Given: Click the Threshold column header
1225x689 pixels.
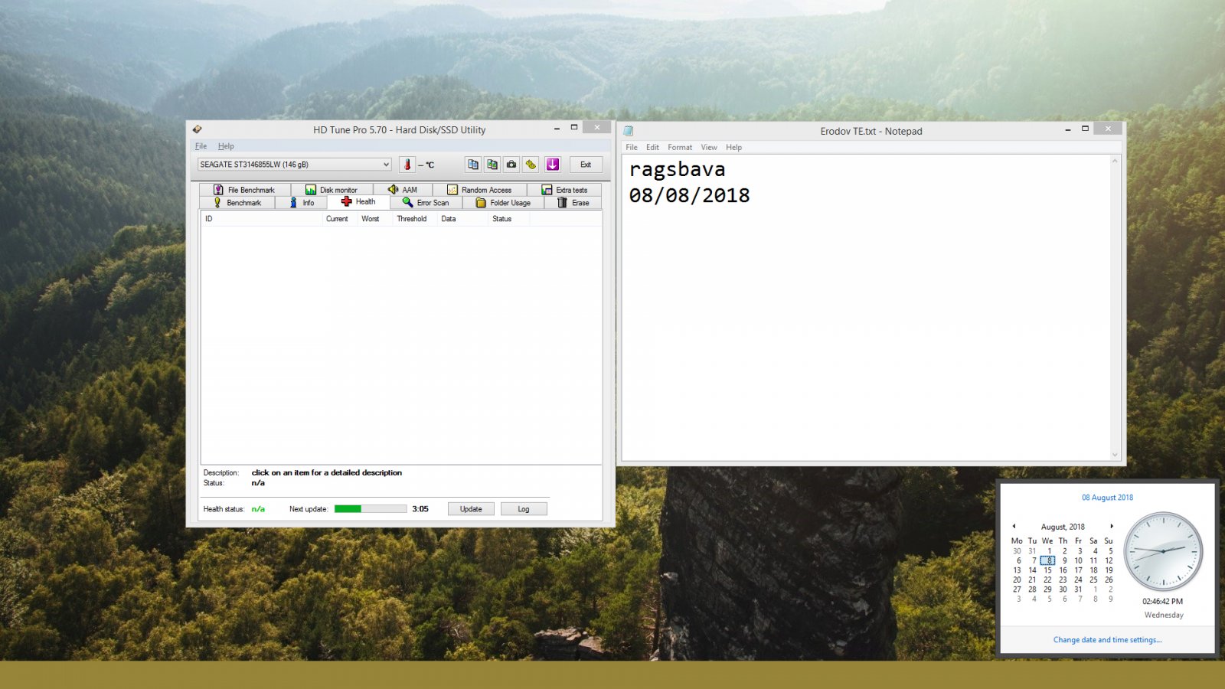Looking at the screenshot, I should [412, 219].
